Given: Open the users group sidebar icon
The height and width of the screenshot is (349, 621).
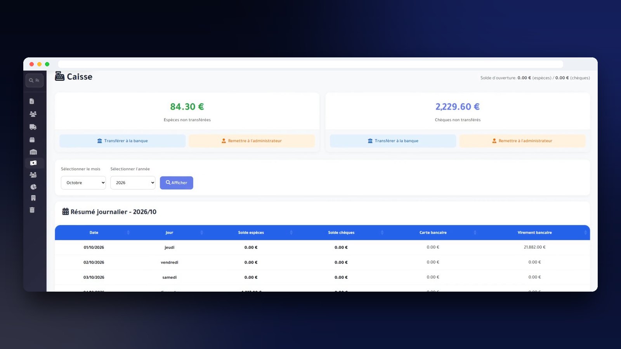Looking at the screenshot, I should [x=33, y=114].
